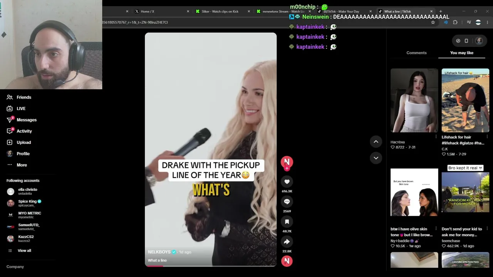
Task: Open the browser extensions puzzle icon
Action: (x=455, y=22)
